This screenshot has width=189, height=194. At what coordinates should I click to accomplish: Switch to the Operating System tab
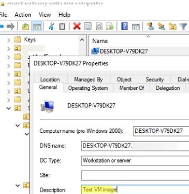tap(88, 88)
